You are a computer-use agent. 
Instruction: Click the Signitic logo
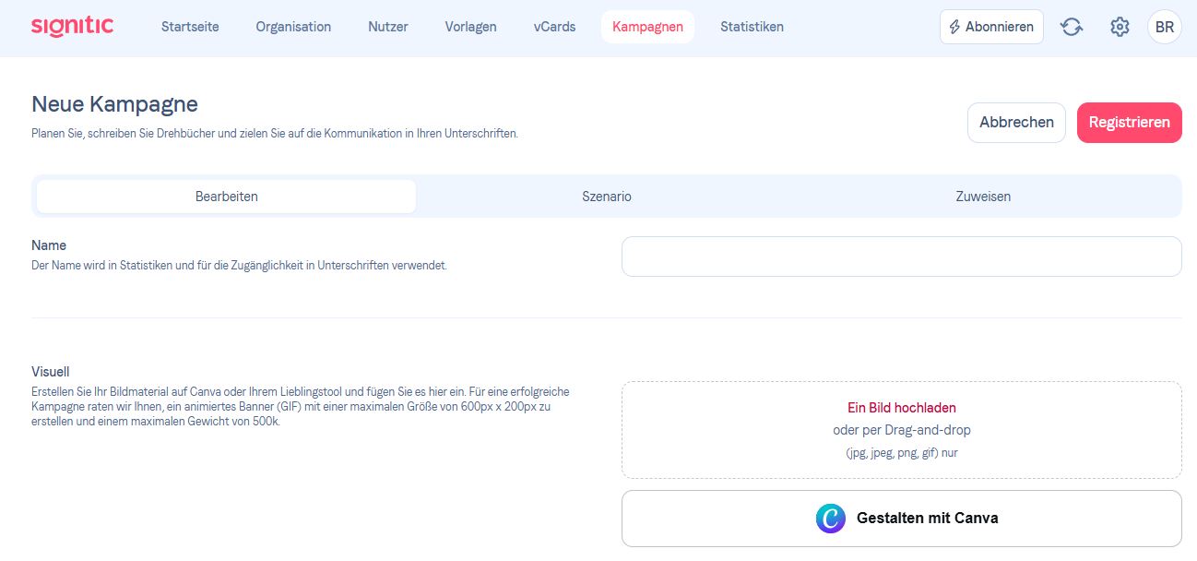(72, 27)
